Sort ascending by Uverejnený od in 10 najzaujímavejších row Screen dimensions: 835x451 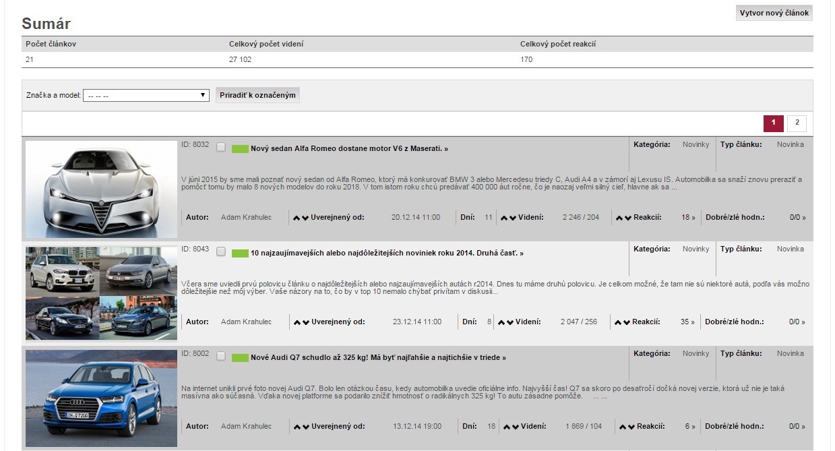tap(297, 322)
